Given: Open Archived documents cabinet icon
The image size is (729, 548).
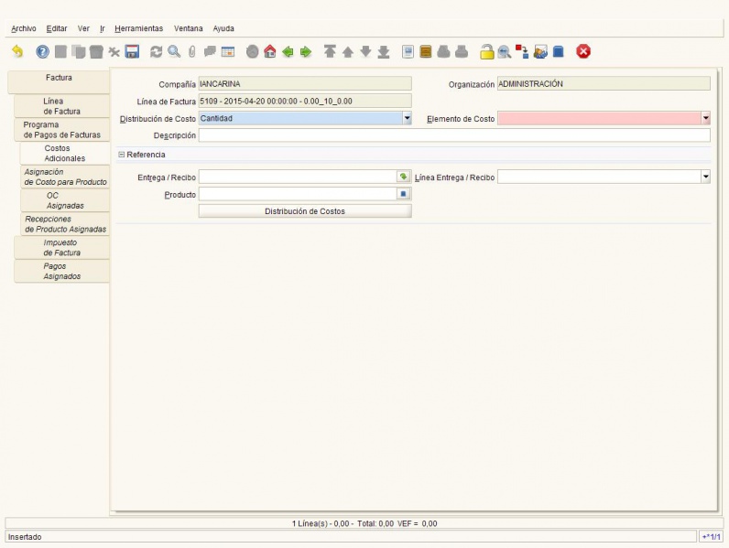Looking at the screenshot, I should point(426,51).
